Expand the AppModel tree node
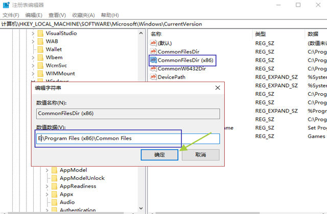Screen dimensions: 327x214 (x=47, y=170)
